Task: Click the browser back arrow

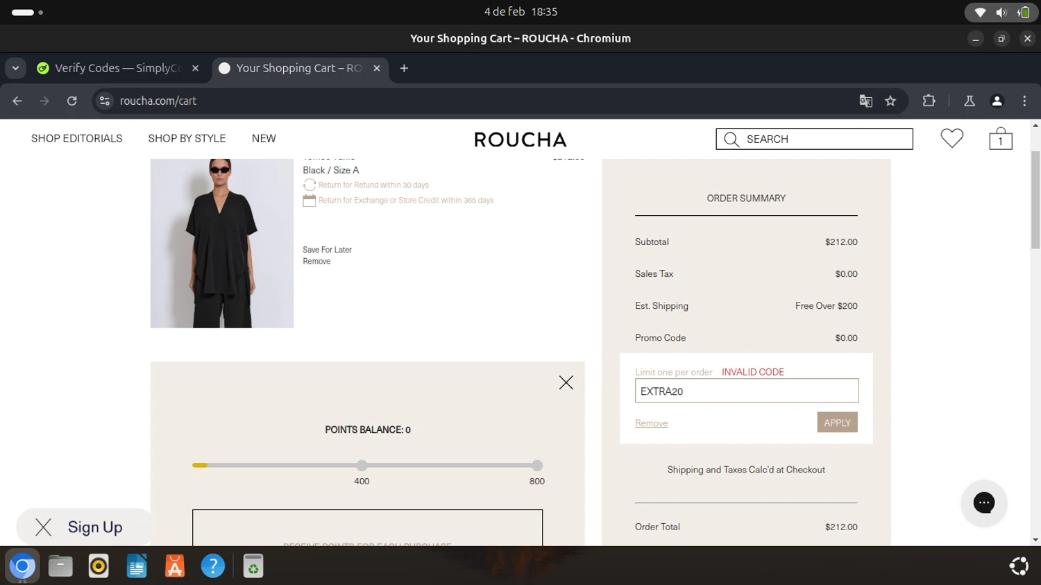Action: tap(17, 101)
